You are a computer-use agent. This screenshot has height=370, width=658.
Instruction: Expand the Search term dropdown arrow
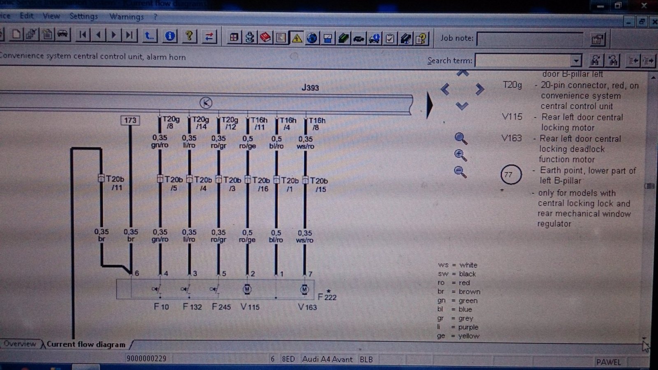[x=577, y=61]
